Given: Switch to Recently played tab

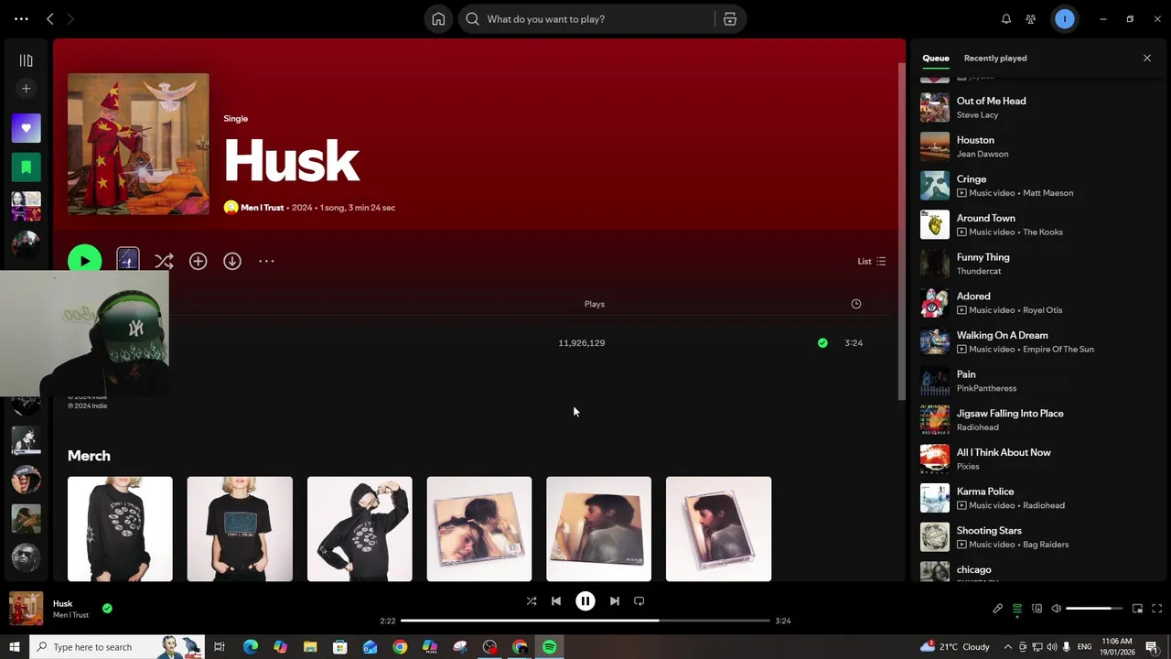Looking at the screenshot, I should [995, 59].
